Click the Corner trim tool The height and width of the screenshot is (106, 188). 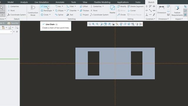pyautogui.click(x=132, y=11)
